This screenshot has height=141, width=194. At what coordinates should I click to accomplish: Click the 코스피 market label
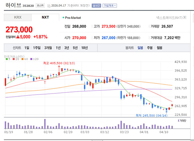[x=40, y=6]
